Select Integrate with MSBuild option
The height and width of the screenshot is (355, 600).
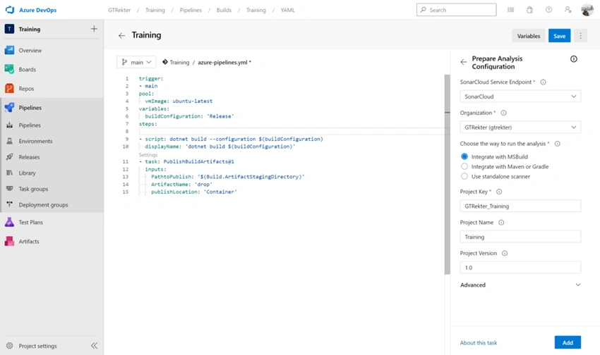[464, 156]
